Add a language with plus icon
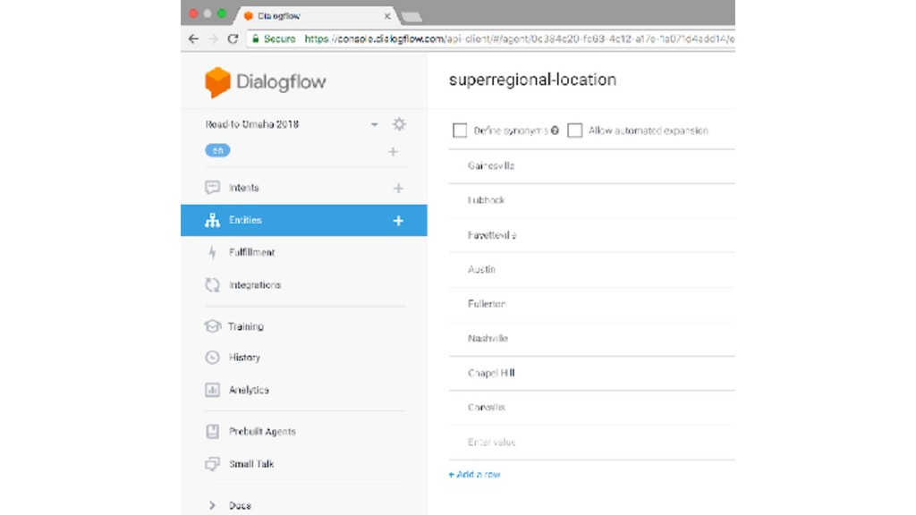This screenshot has height=515, width=916. (394, 152)
